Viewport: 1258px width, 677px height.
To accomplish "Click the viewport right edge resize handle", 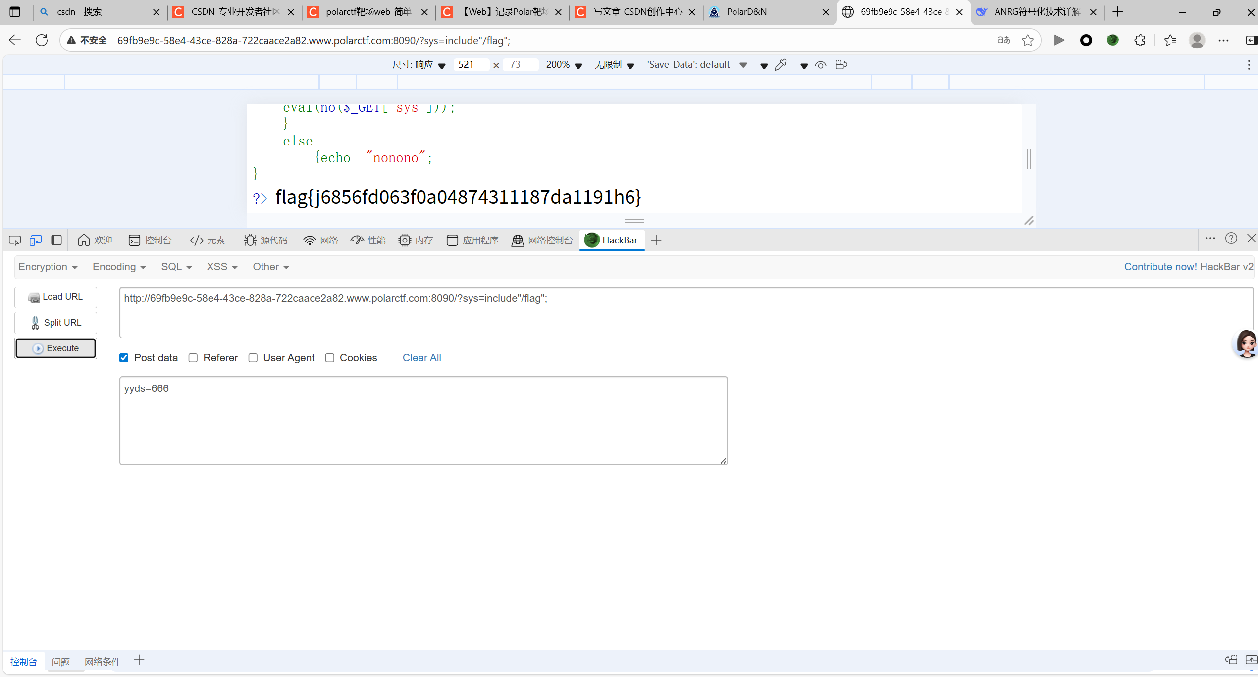I will pos(1029,159).
